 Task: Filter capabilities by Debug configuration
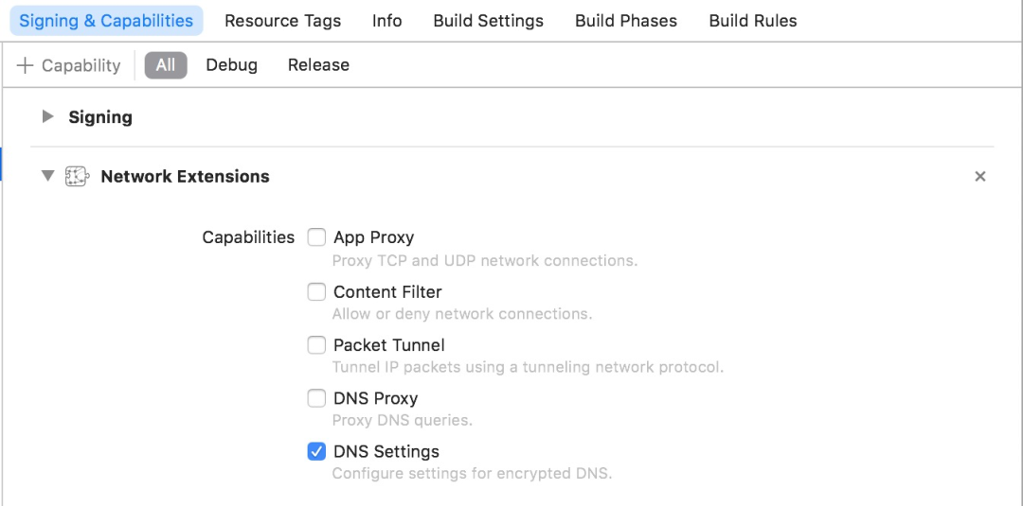click(231, 65)
